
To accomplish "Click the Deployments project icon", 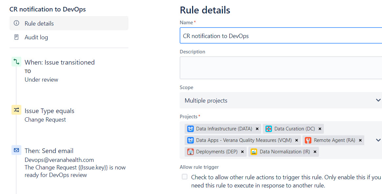I will pyautogui.click(x=190, y=151).
